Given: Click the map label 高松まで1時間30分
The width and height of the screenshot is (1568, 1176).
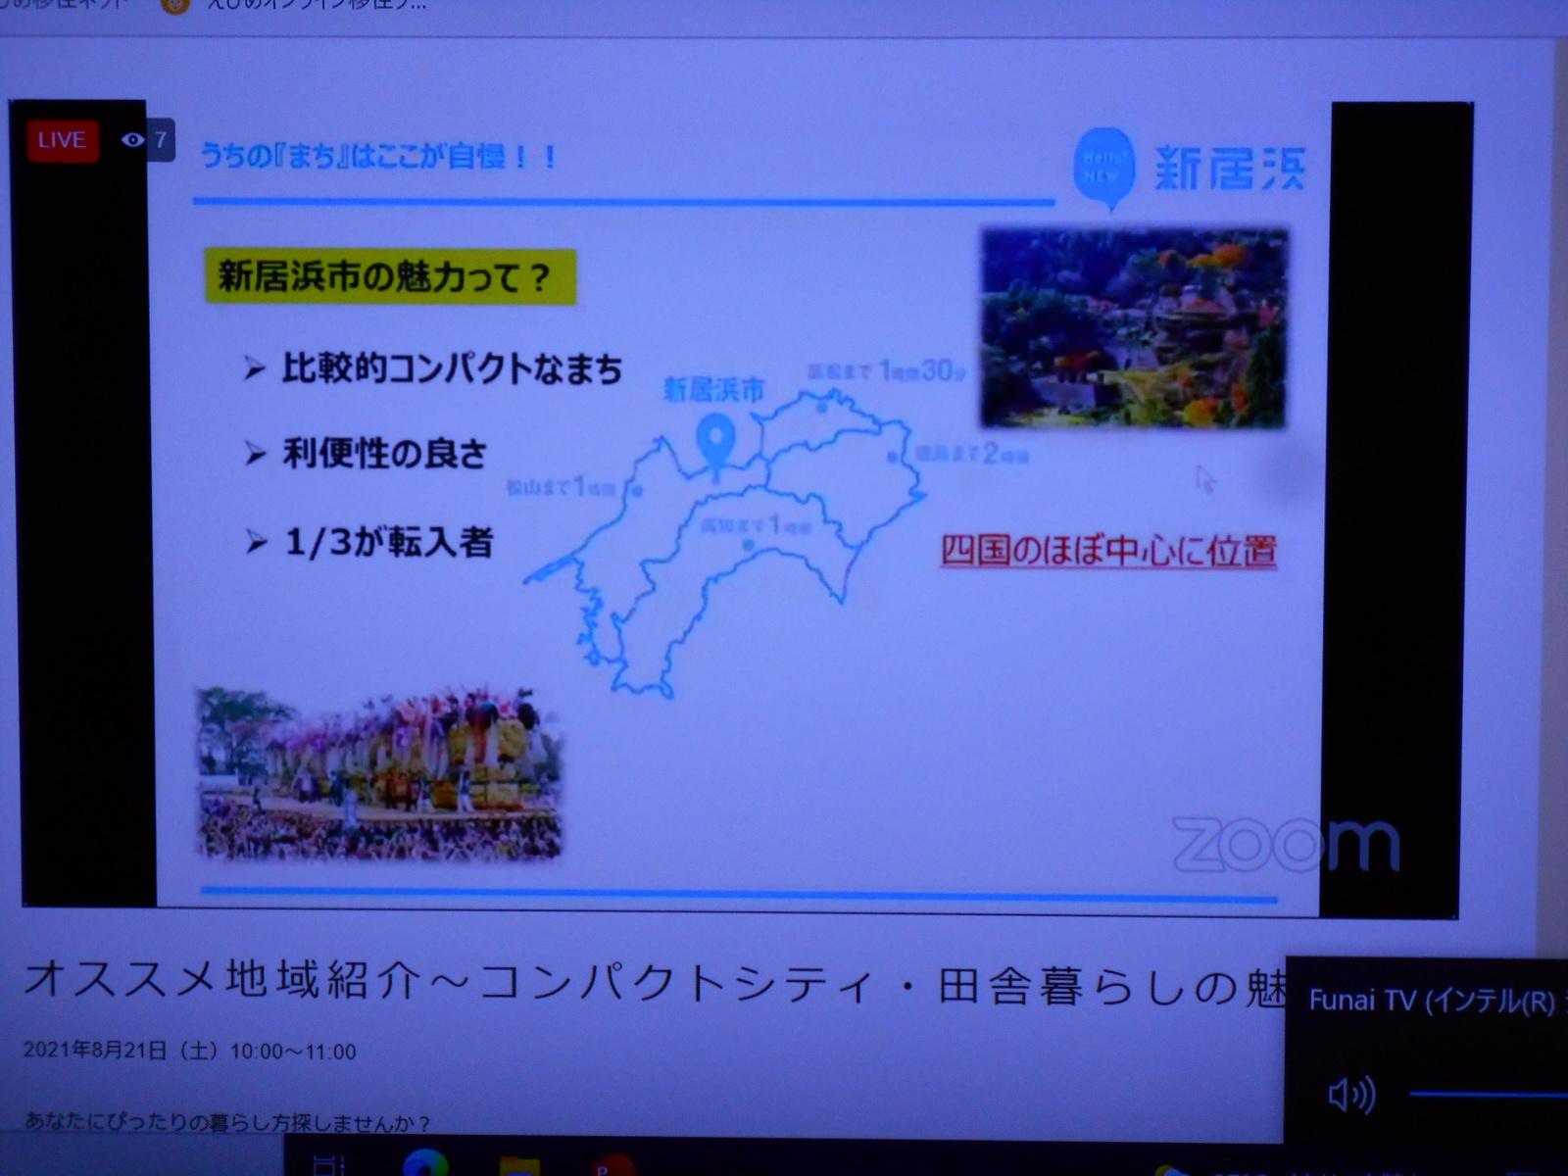Looking at the screenshot, I should click(x=887, y=370).
